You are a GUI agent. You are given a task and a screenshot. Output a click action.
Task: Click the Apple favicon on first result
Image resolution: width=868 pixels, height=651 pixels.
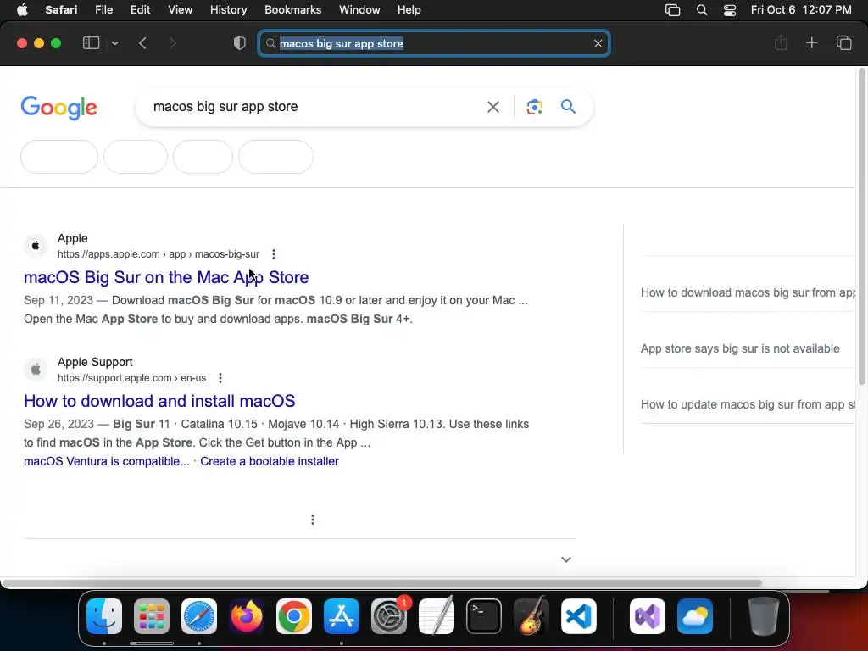36,245
